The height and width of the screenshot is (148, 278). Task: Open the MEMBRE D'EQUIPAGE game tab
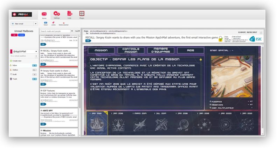tap(161, 50)
